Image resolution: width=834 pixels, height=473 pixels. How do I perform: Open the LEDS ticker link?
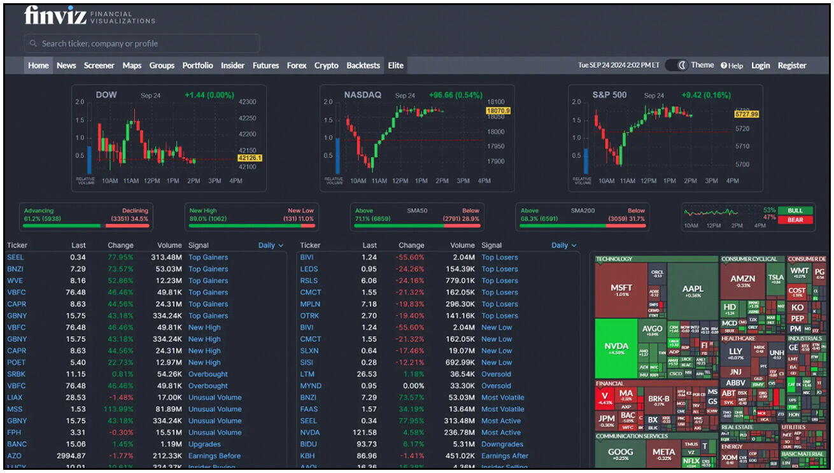coord(309,269)
